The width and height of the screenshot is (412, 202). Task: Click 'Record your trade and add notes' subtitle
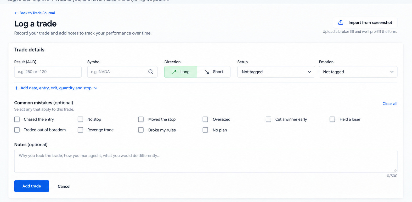pos(83,33)
